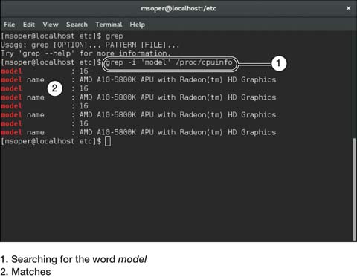Close the terminal window
This screenshot has width=357, height=277.
point(348,8)
